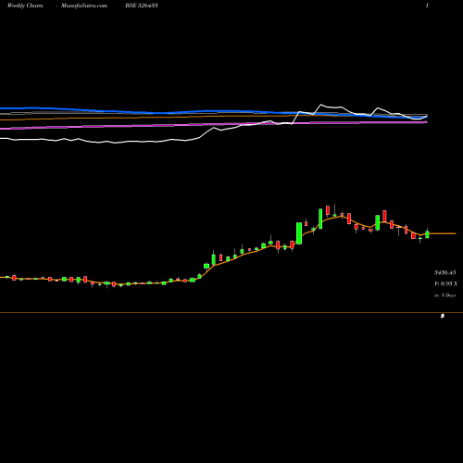Click the 'in 5 Days' label

444,295
